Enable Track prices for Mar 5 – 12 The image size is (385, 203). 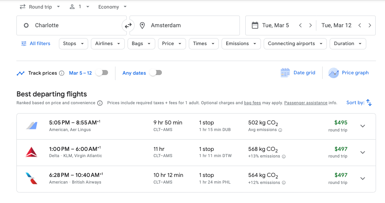click(102, 73)
